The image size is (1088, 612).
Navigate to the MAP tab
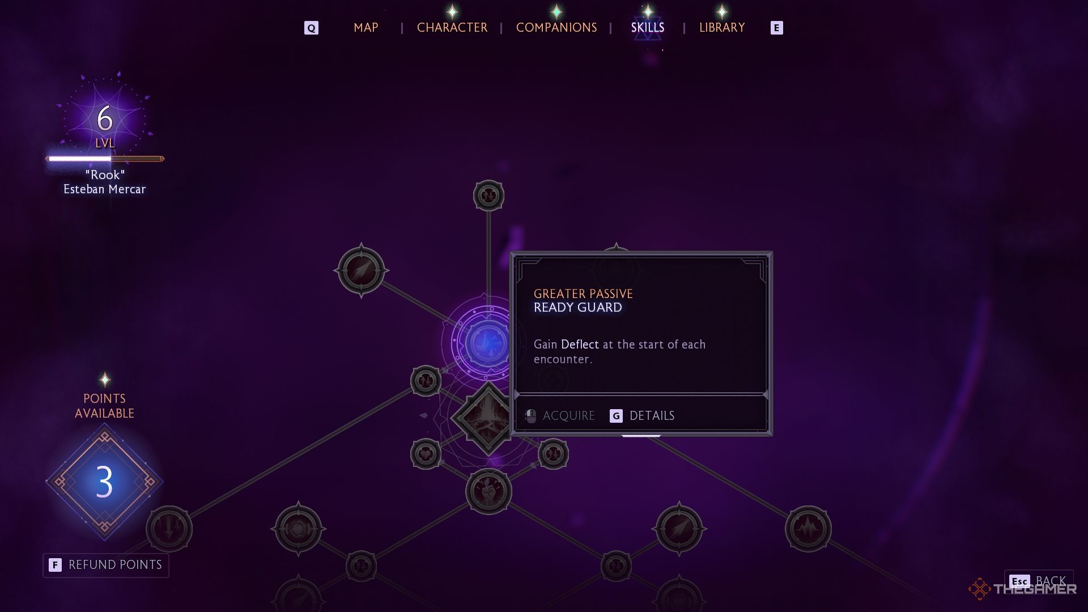coord(366,28)
